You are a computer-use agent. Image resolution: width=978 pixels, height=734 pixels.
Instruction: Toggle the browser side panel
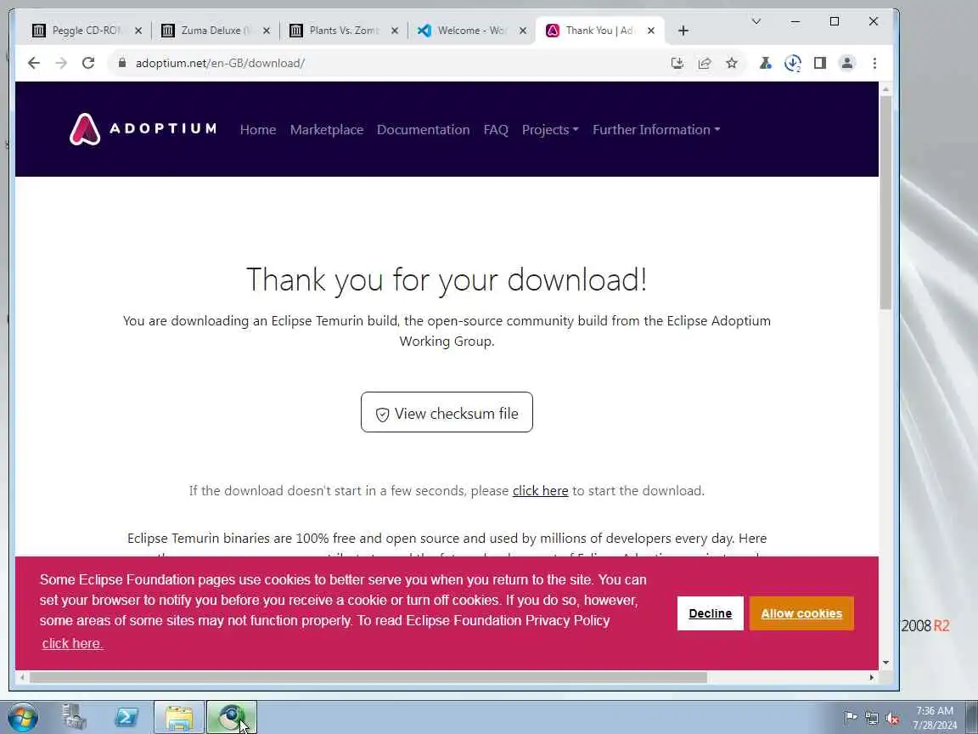coord(820,63)
